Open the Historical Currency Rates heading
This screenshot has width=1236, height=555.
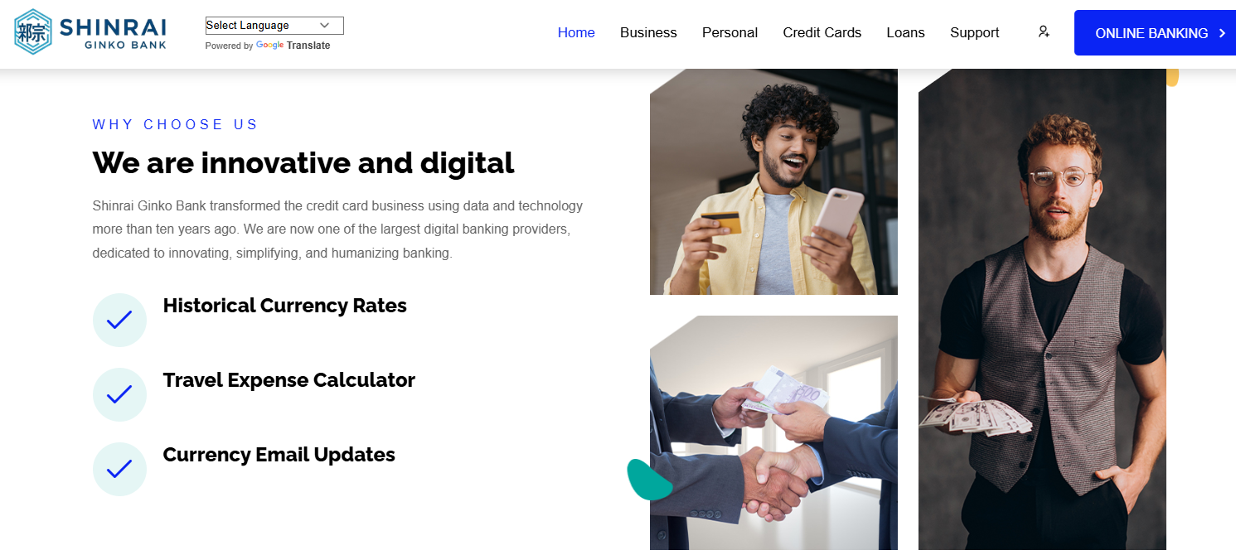285,306
